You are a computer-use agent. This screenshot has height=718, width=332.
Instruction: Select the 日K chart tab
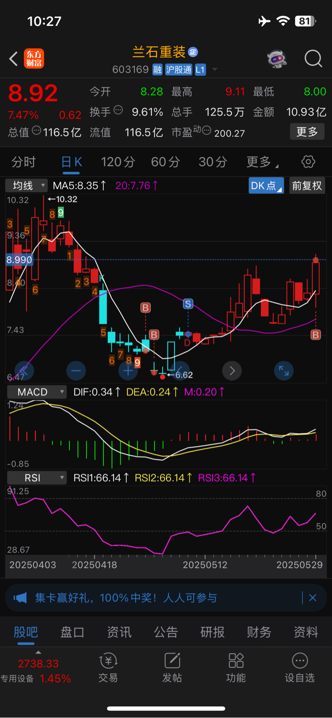(x=72, y=162)
